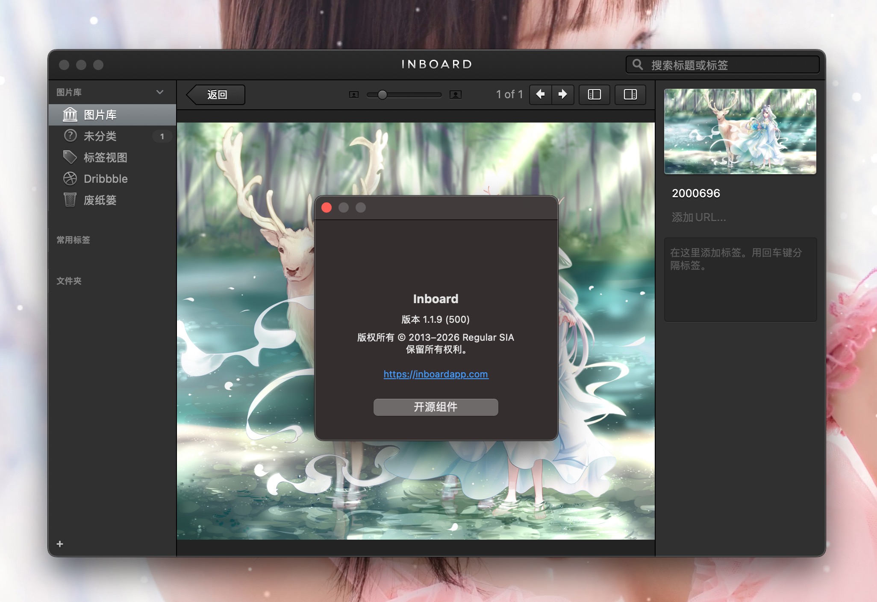Select the 未分类 uncategorized item
The image size is (877, 602).
pyautogui.click(x=100, y=136)
